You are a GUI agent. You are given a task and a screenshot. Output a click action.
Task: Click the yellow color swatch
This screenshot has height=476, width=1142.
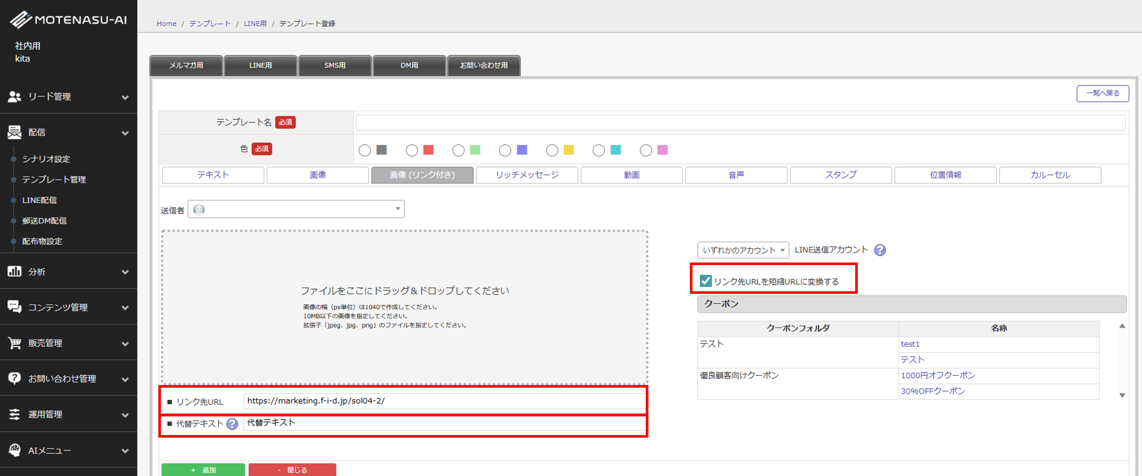[568, 150]
